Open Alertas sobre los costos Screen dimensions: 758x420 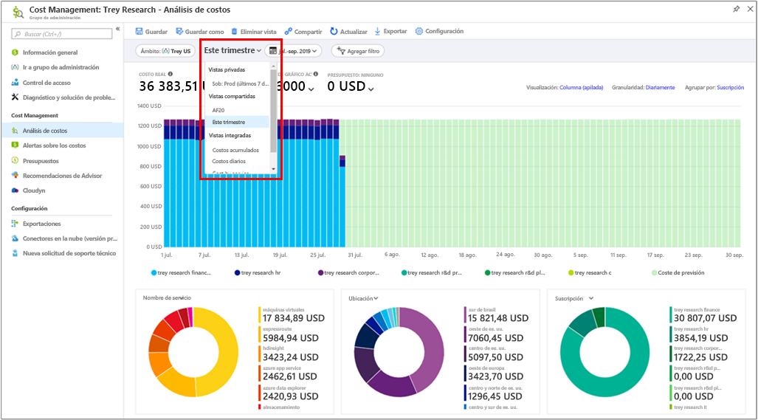(x=54, y=145)
